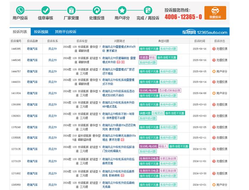
Task: Open complaint 奇瑞风云T9车机升级后音响无低音
Action: pyautogui.click(x=118, y=185)
